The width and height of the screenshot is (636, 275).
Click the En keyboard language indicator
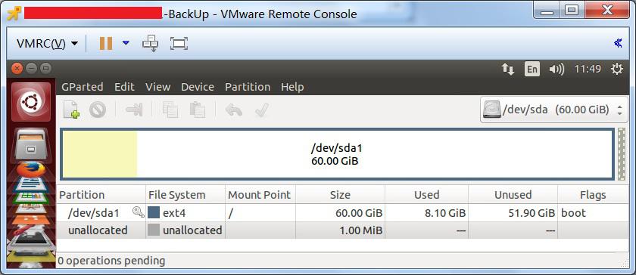click(x=532, y=70)
